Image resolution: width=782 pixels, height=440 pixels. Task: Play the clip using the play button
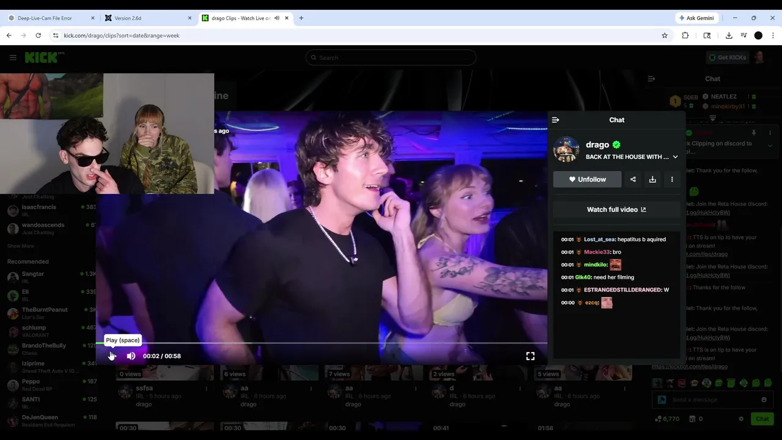112,356
